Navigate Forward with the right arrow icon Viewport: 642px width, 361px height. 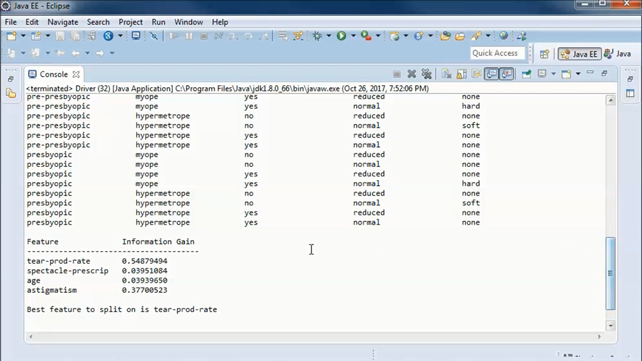click(x=100, y=53)
